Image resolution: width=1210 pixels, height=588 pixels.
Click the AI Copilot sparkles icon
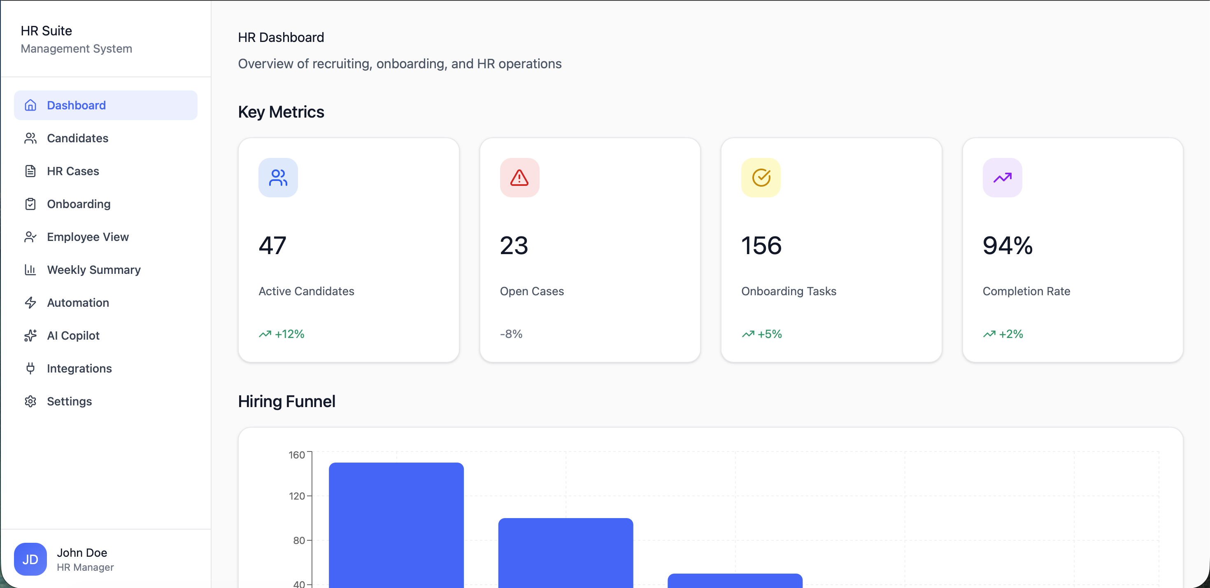tap(30, 335)
